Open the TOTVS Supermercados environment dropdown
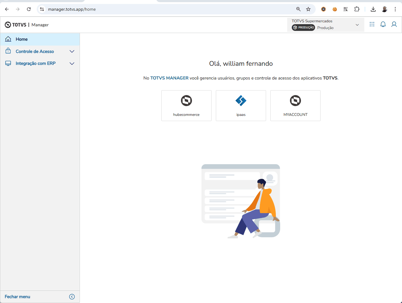The image size is (402, 303). coord(326,24)
